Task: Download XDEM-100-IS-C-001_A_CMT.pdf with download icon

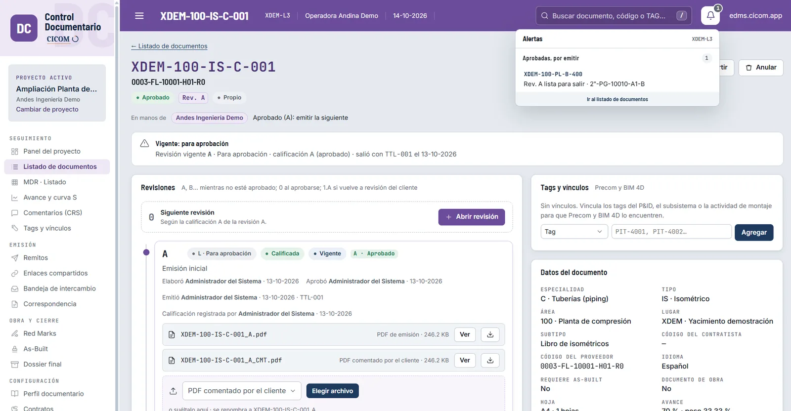Action: click(x=490, y=360)
